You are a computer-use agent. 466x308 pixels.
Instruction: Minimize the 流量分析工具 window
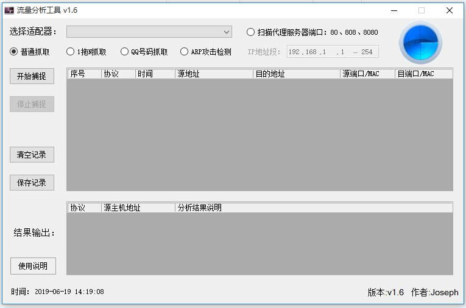(394, 10)
